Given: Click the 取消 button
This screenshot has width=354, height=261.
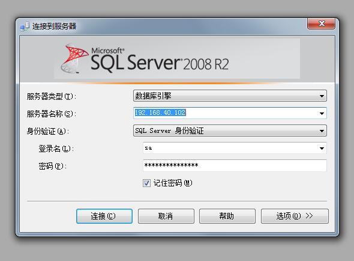Looking at the screenshot, I should (166, 216).
